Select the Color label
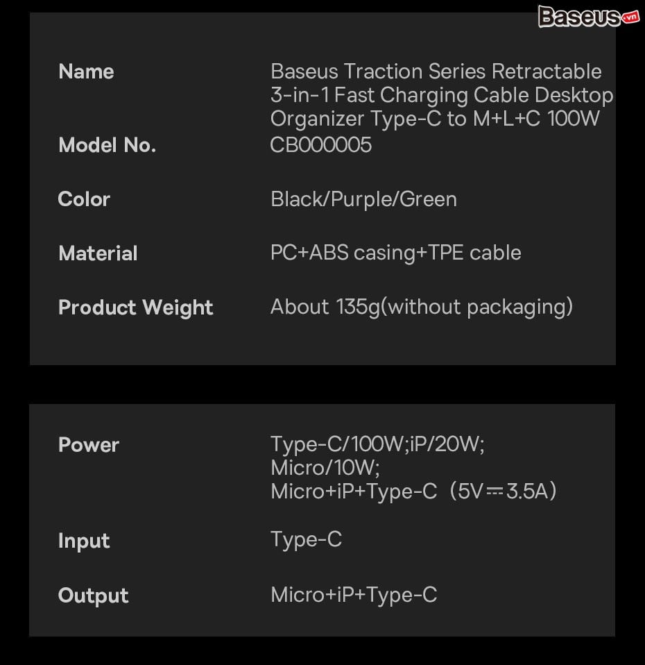This screenshot has width=645, height=665. [x=84, y=199]
